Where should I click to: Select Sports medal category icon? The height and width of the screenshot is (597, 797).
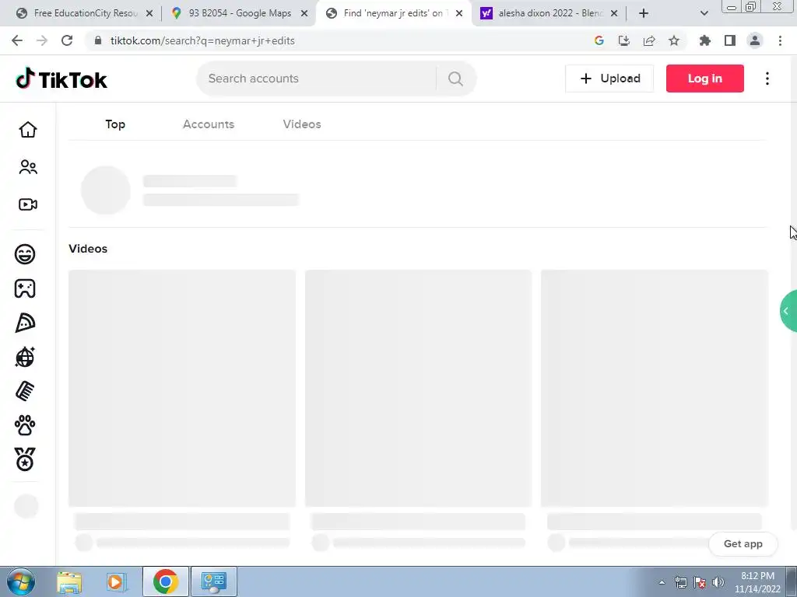25,459
